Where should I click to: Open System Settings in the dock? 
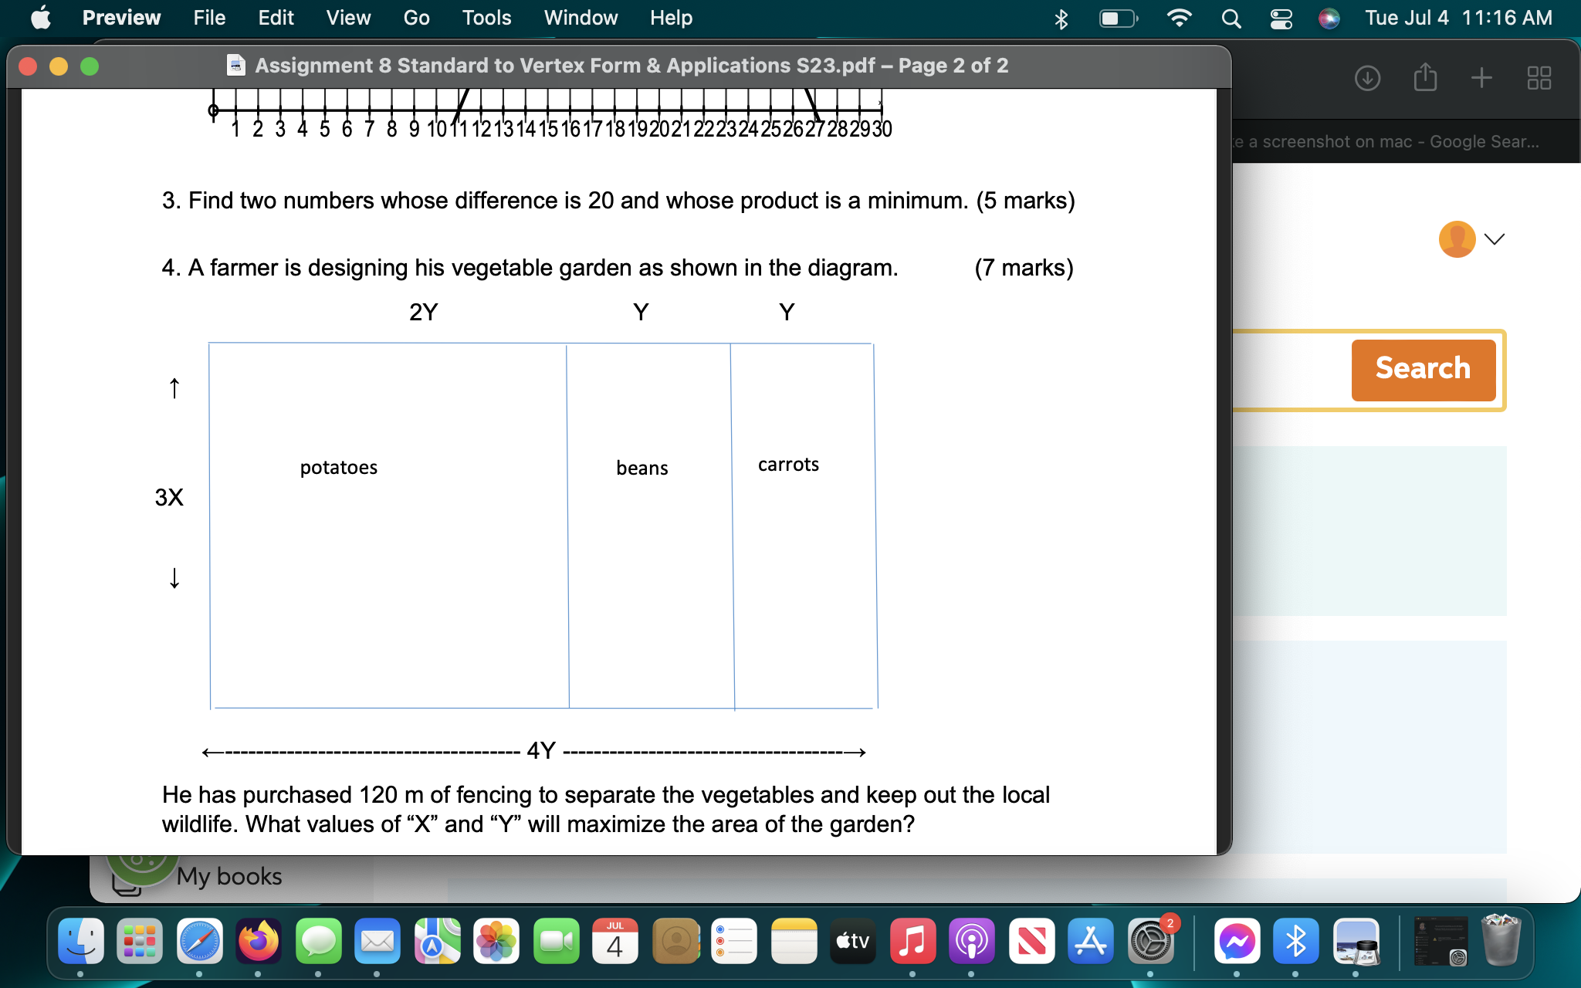pos(1150,942)
